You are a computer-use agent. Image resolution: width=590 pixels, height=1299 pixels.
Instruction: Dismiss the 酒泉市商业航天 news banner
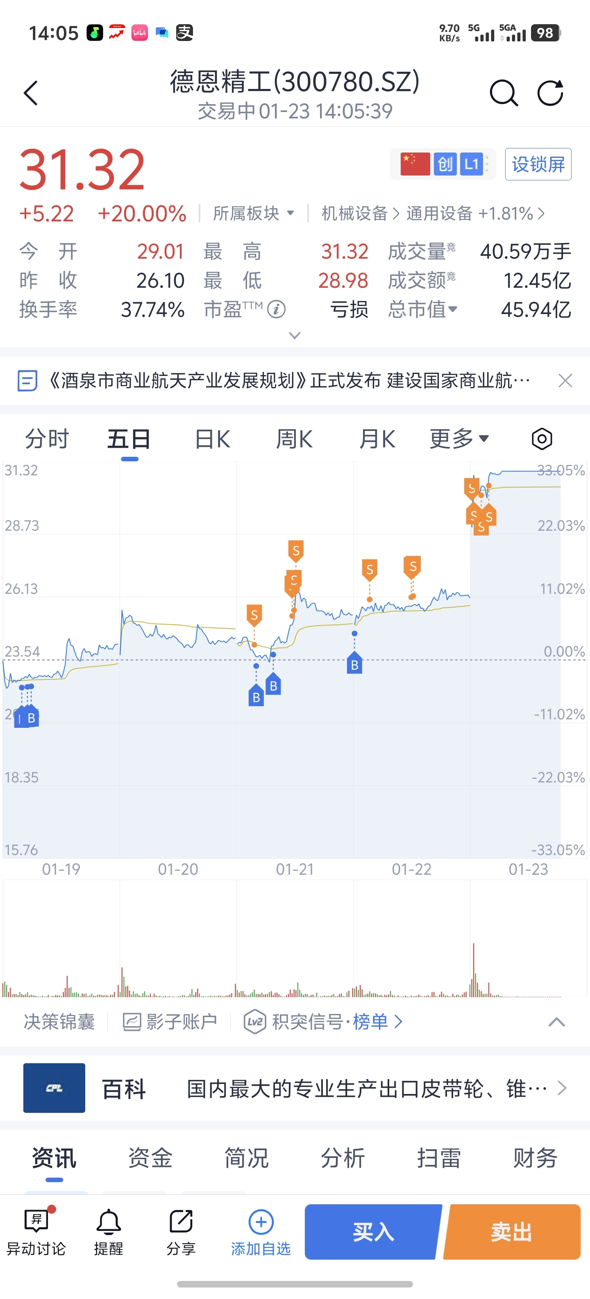[x=565, y=381]
